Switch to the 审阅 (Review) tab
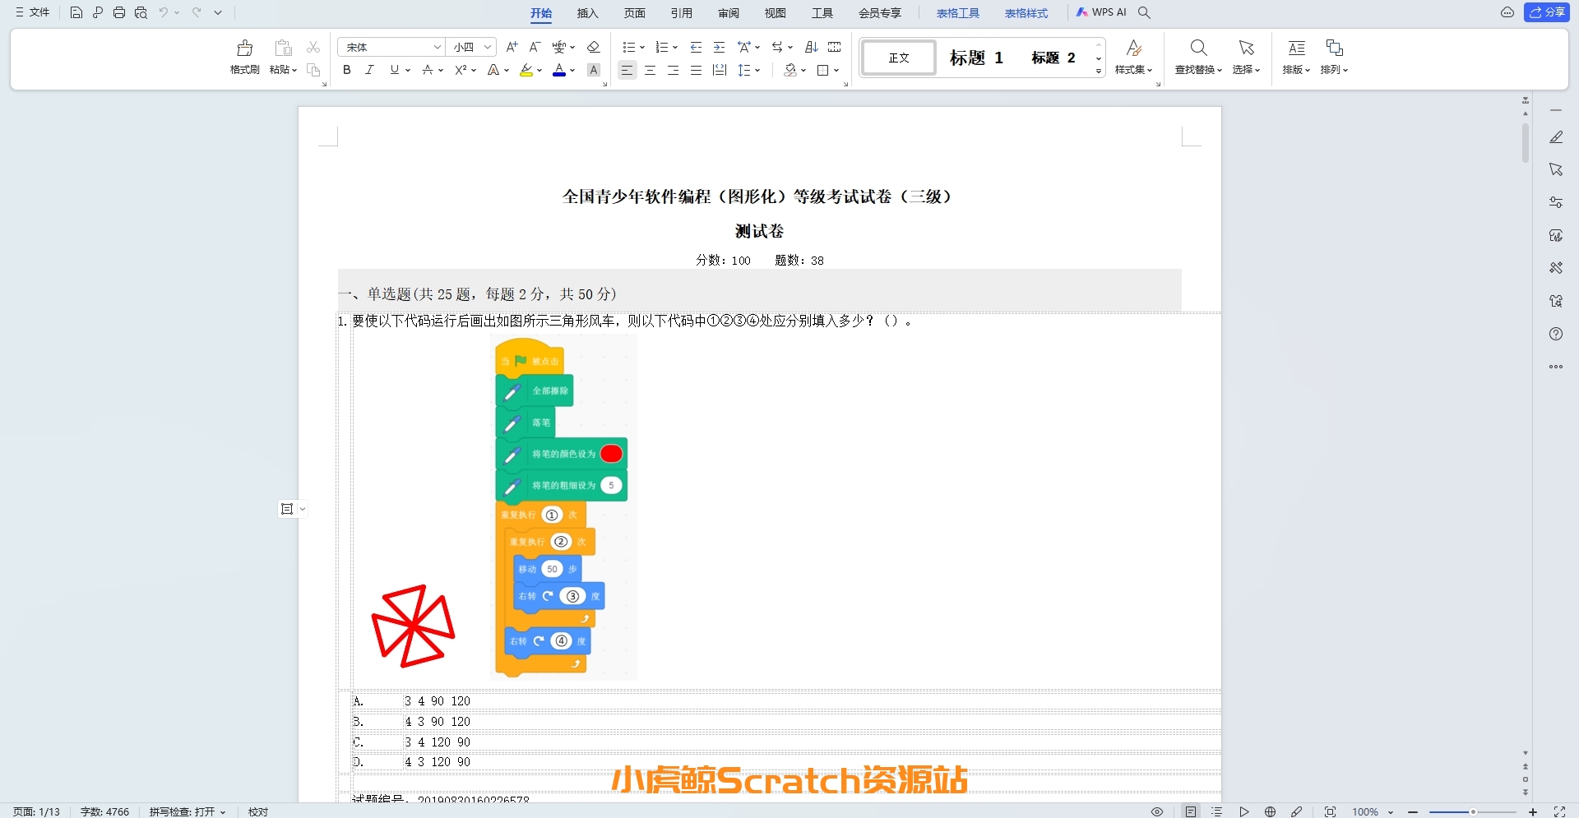 [x=729, y=13]
